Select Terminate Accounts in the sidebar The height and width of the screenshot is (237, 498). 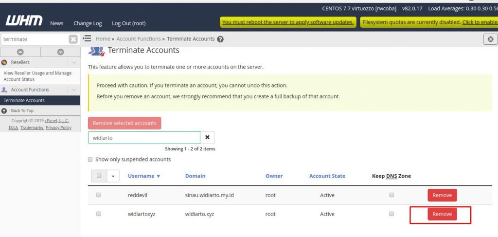coord(40,100)
